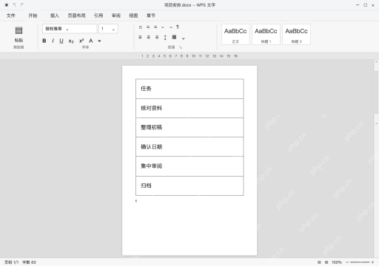Switch to the 引用 tab

click(98, 16)
